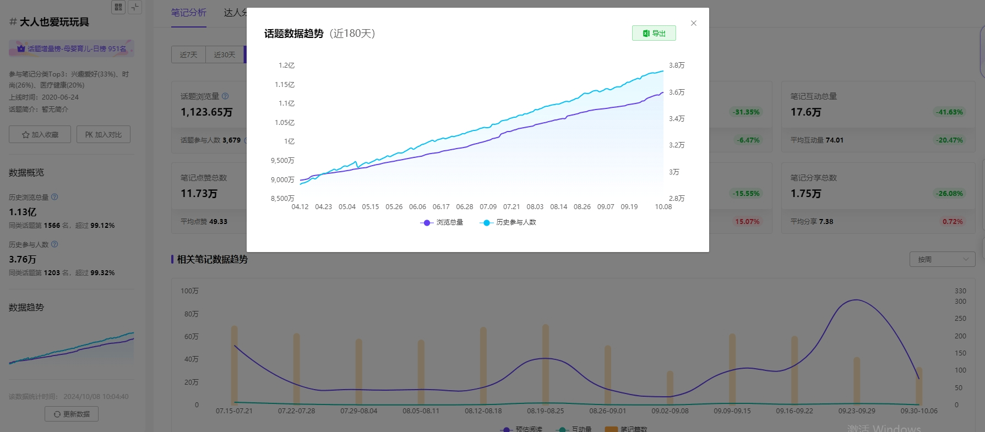Select the 近7天 range tab
The image size is (985, 432).
tap(188, 55)
